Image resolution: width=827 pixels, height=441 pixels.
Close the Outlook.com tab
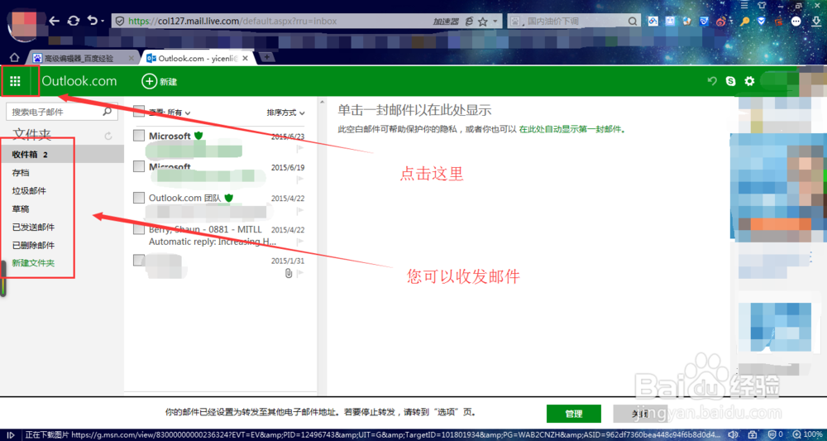tap(246, 59)
